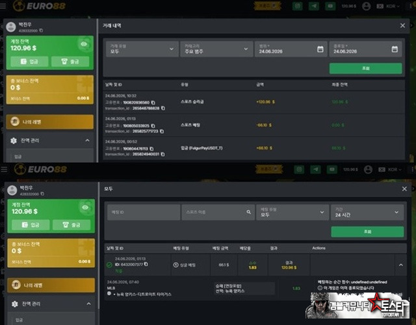
Task: Select 입금 menu item under 잔액 관리 beside 모두 panel
Action: click(x=19, y=320)
